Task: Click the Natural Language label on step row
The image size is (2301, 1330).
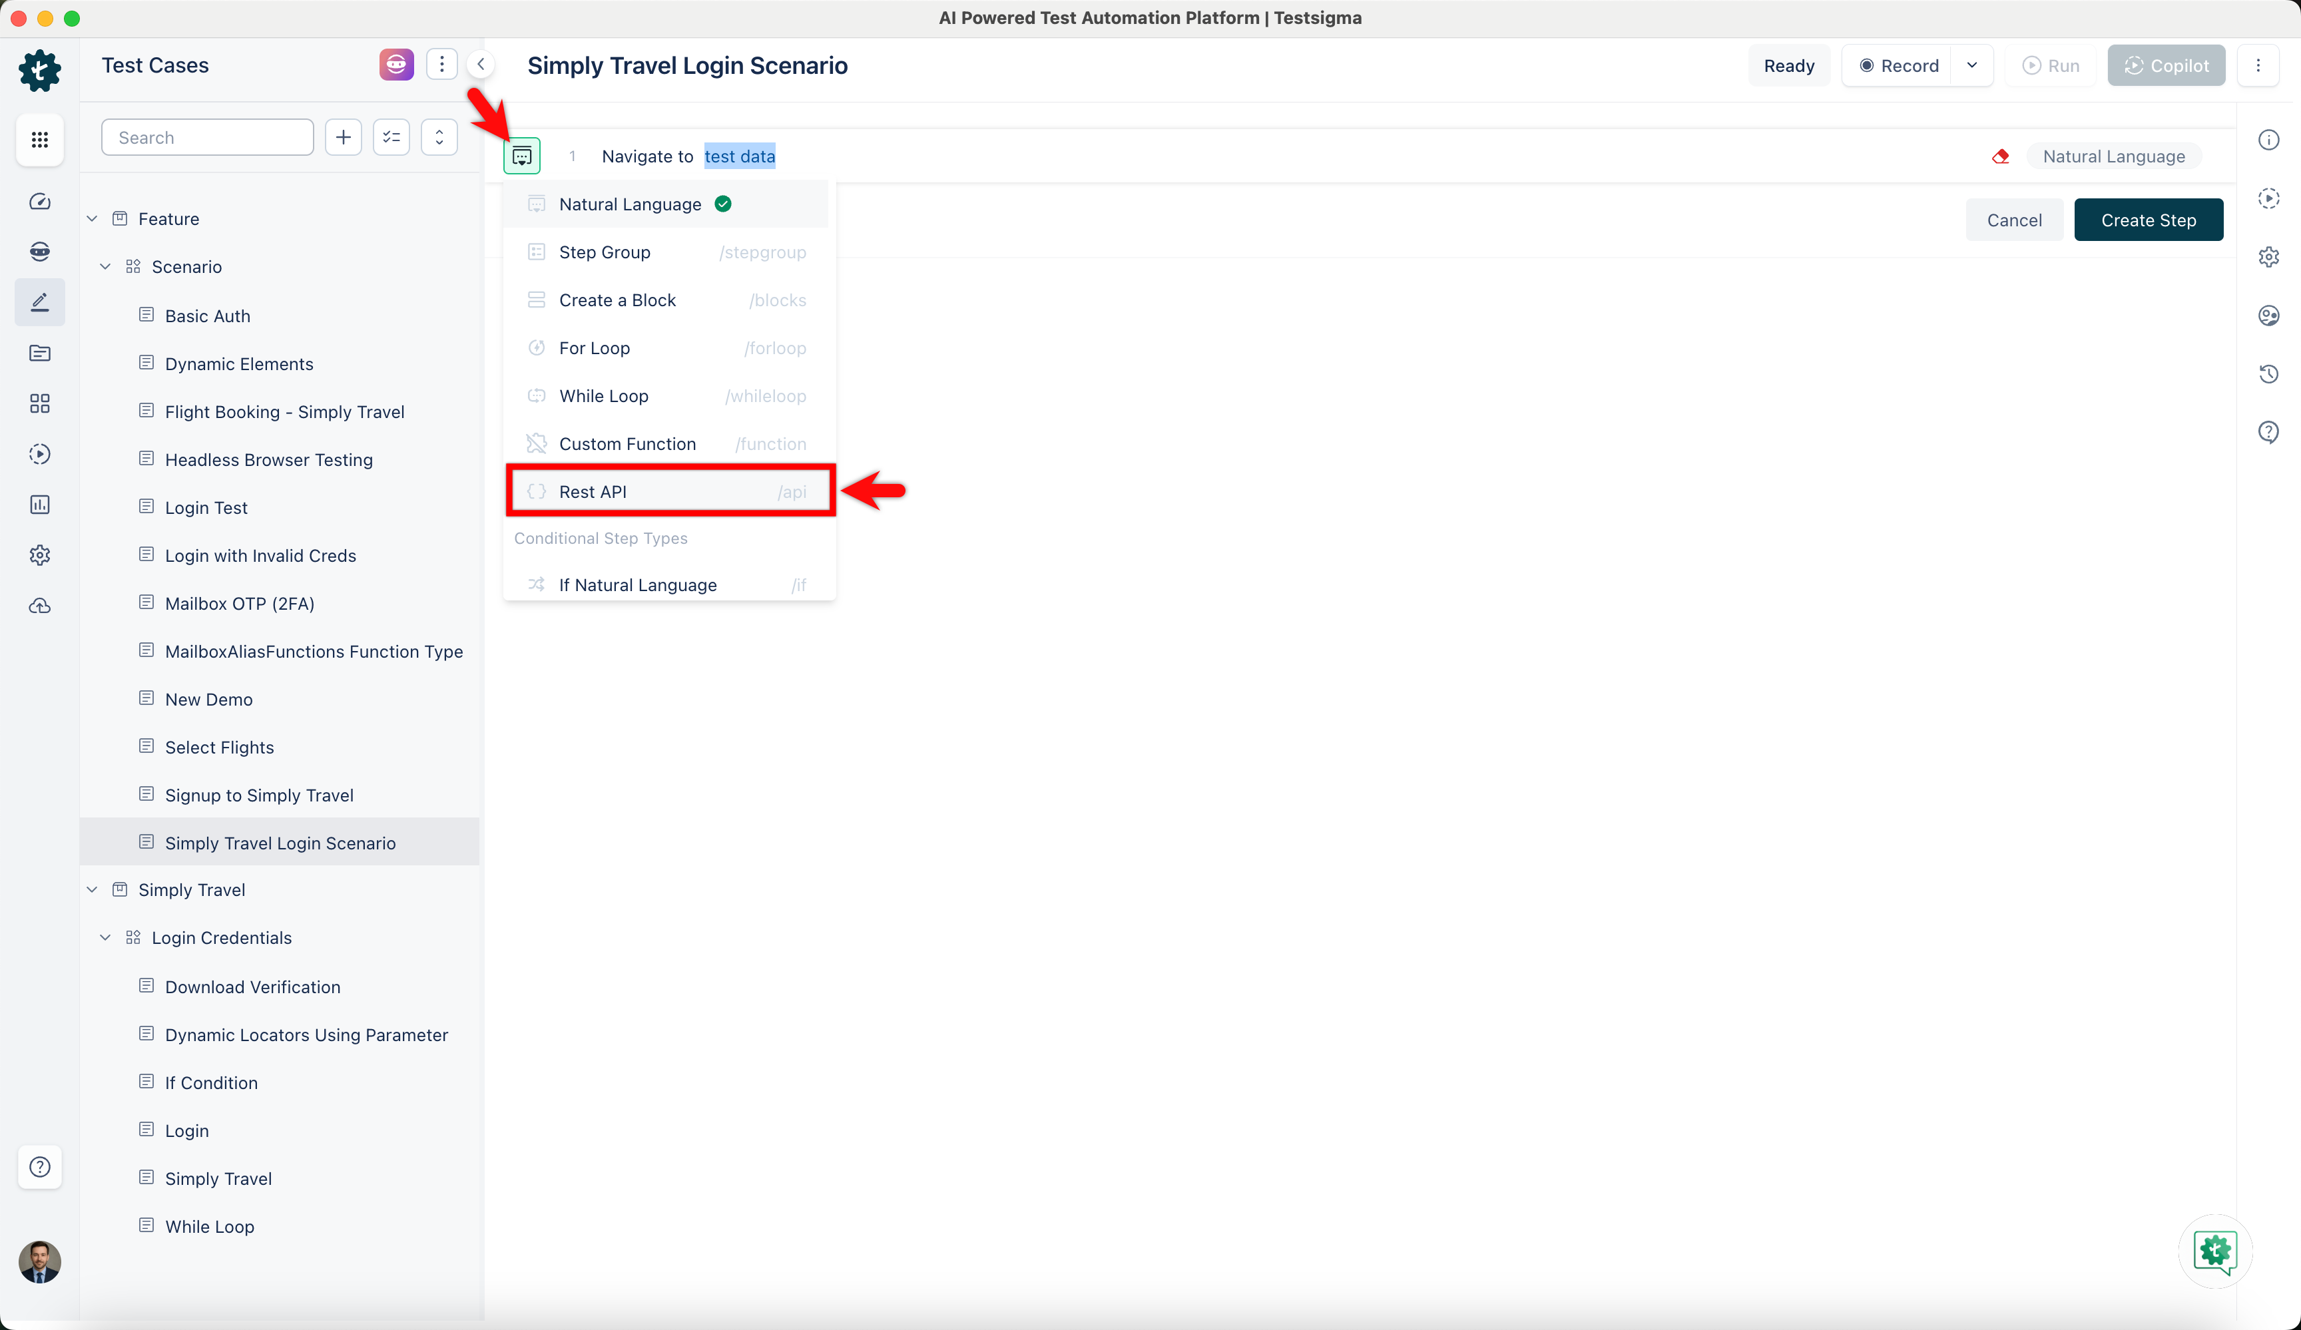Action: pos(2114,156)
